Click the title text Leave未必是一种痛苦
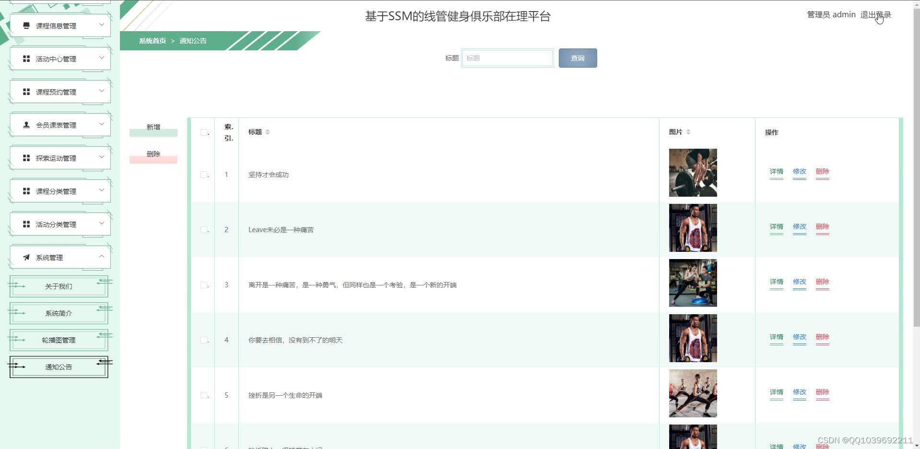This screenshot has height=449, width=920. coord(281,230)
